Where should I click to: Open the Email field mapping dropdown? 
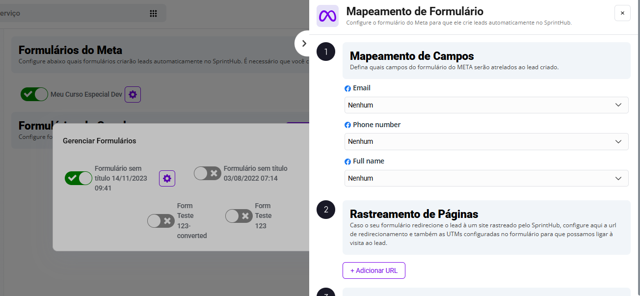(486, 105)
